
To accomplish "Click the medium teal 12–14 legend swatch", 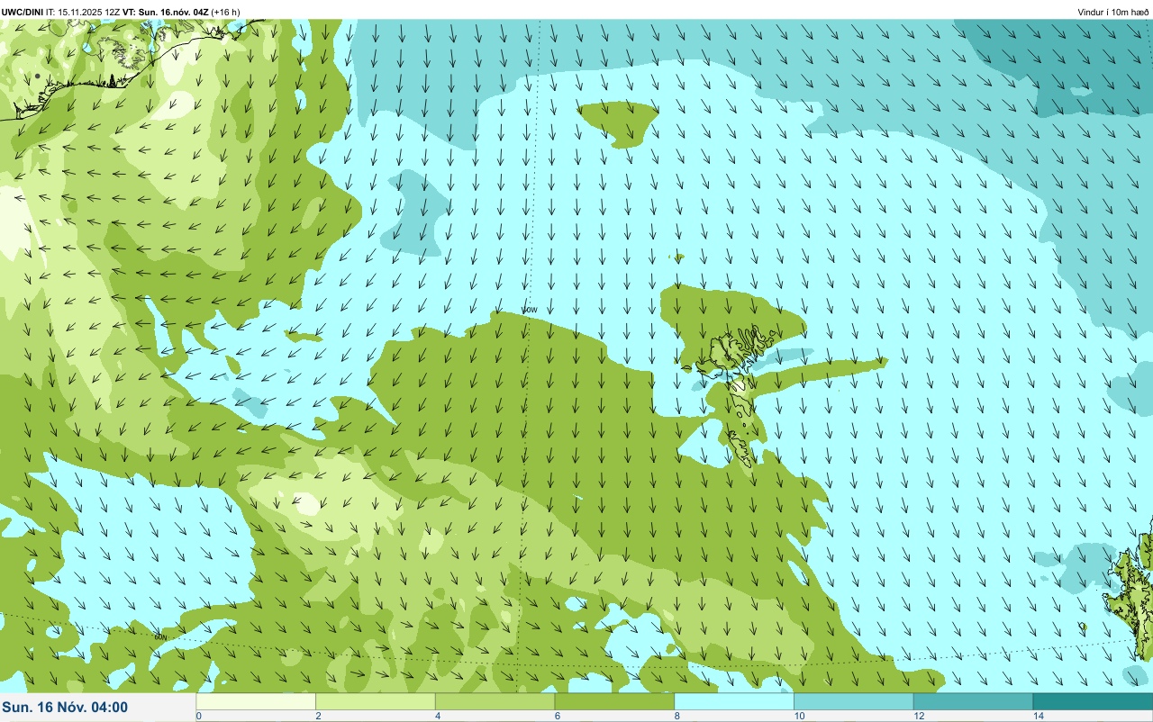I will coord(973,701).
